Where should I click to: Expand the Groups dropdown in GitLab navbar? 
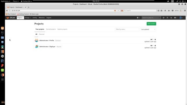pos(28,18)
